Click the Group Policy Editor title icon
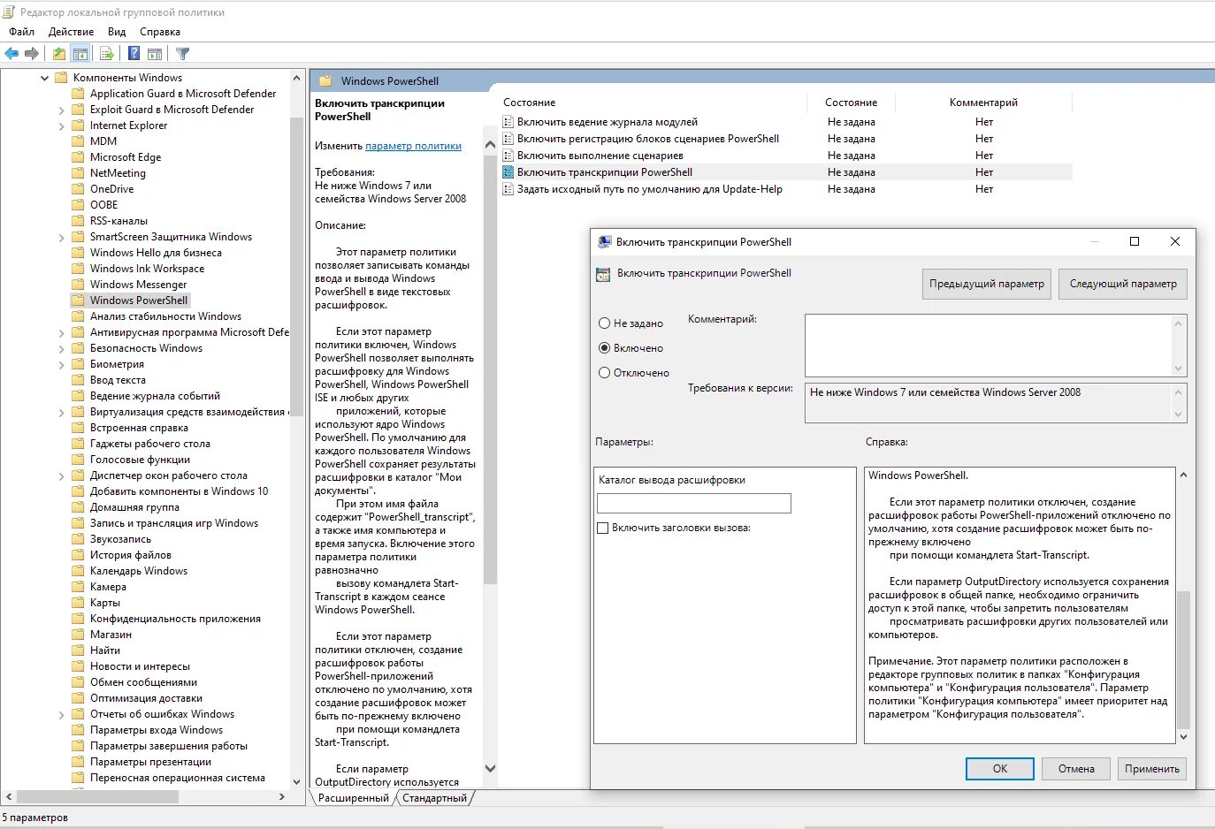Image resolution: width=1215 pixels, height=829 pixels. 8,12
